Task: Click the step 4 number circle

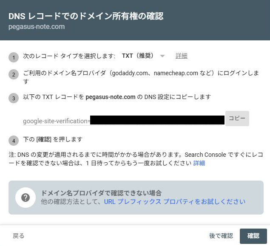Action: 14,141
